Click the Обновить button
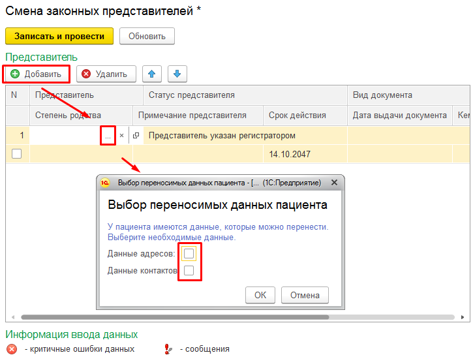The height and width of the screenshot is (355, 473). tap(147, 36)
